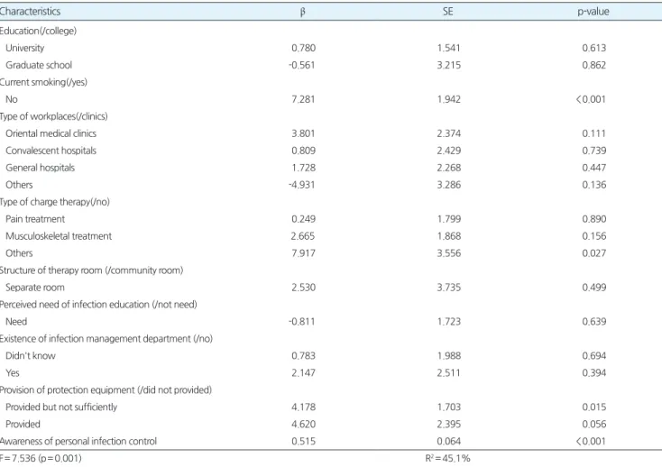Click the β value -0.561
This screenshot has height=467, width=662.
pyautogui.click(x=302, y=65)
